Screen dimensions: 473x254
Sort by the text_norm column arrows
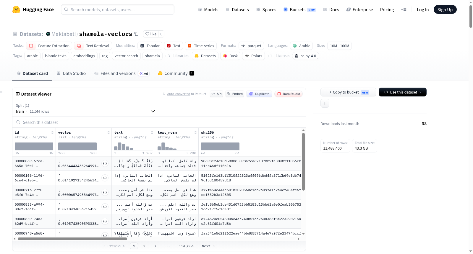(195, 132)
